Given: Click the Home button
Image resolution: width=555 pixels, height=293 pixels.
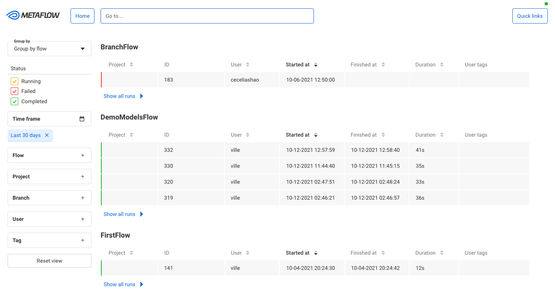Looking at the screenshot, I should pos(82,16).
